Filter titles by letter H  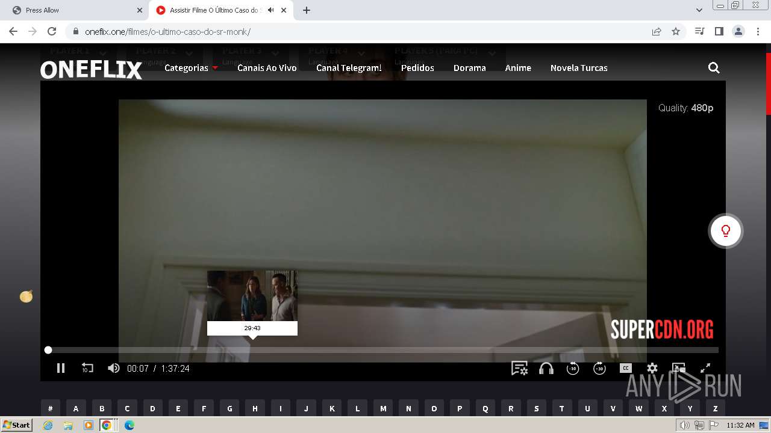click(255, 408)
